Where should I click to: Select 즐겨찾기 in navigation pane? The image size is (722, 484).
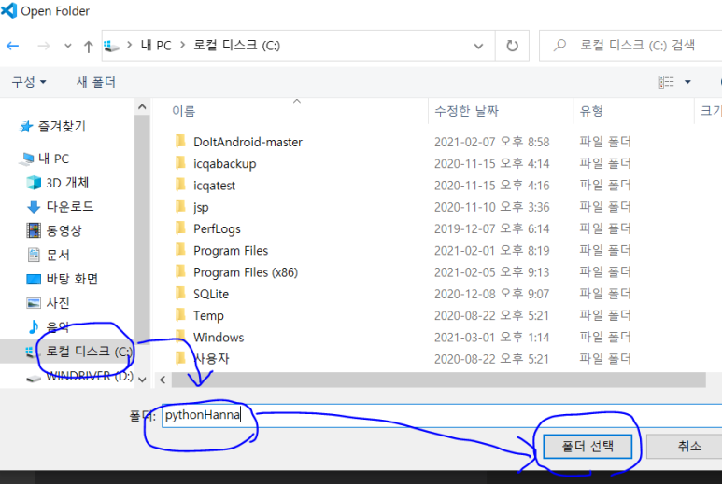coord(62,126)
